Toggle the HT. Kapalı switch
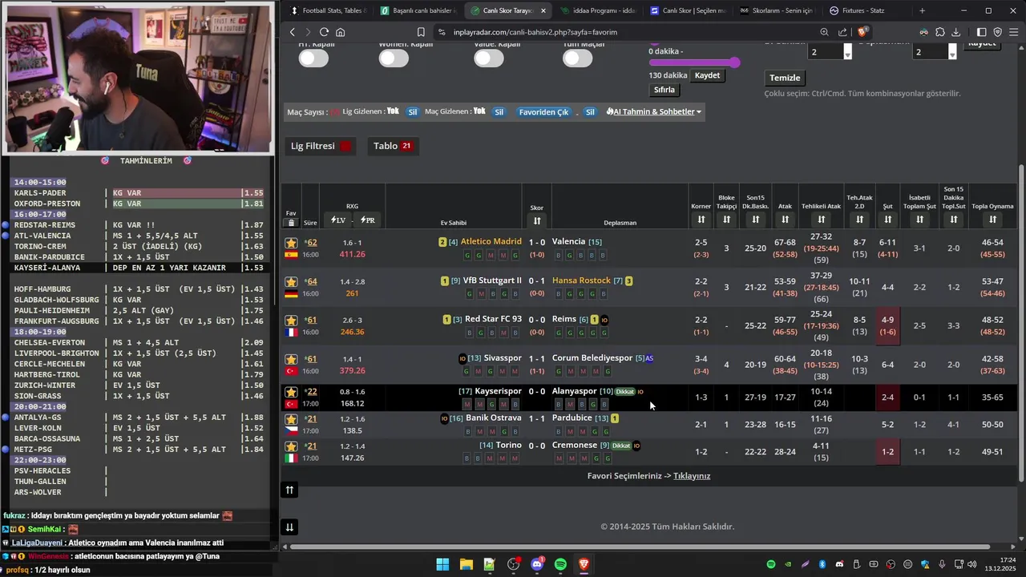1026x577 pixels. [313, 59]
